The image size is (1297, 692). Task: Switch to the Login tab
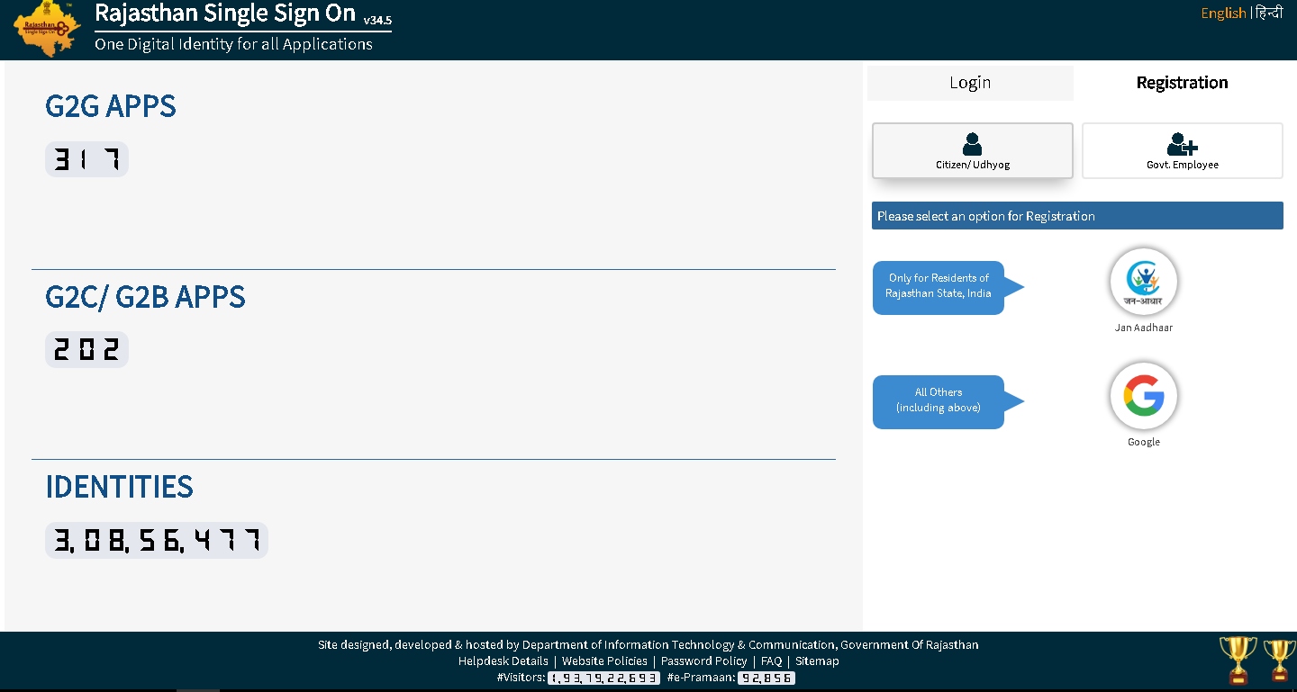point(970,83)
